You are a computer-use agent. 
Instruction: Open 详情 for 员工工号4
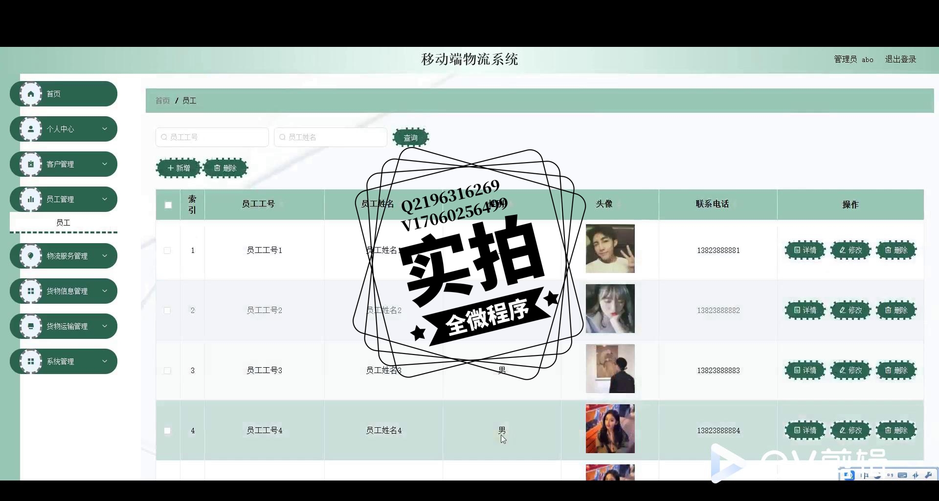[805, 430]
